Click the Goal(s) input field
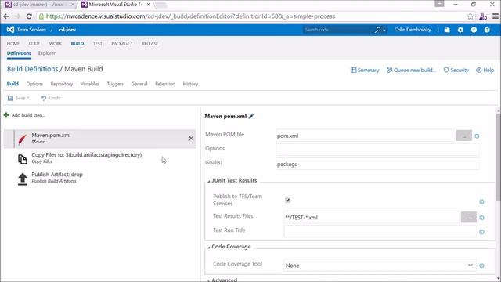 377,164
